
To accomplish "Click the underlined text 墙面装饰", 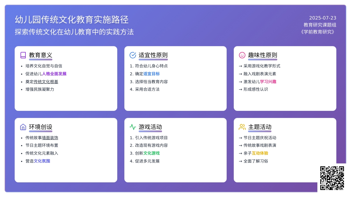I will [50, 138].
